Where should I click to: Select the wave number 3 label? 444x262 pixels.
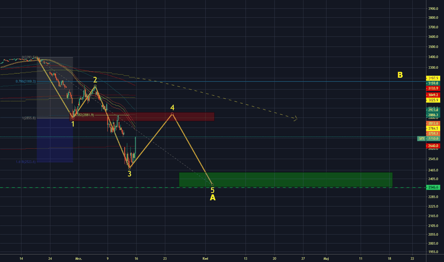130,174
